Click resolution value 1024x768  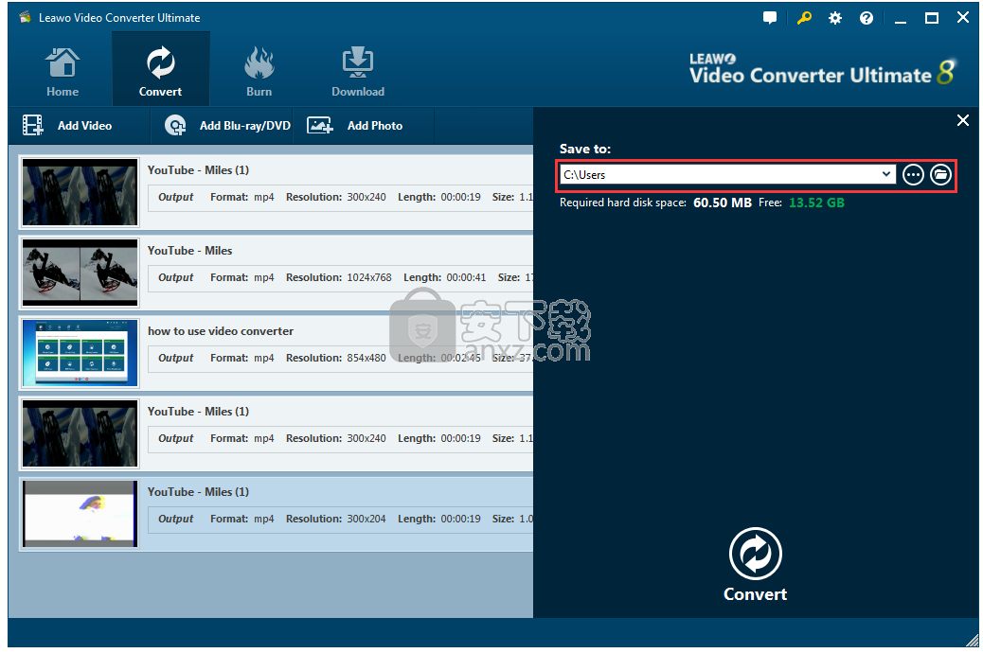369,277
